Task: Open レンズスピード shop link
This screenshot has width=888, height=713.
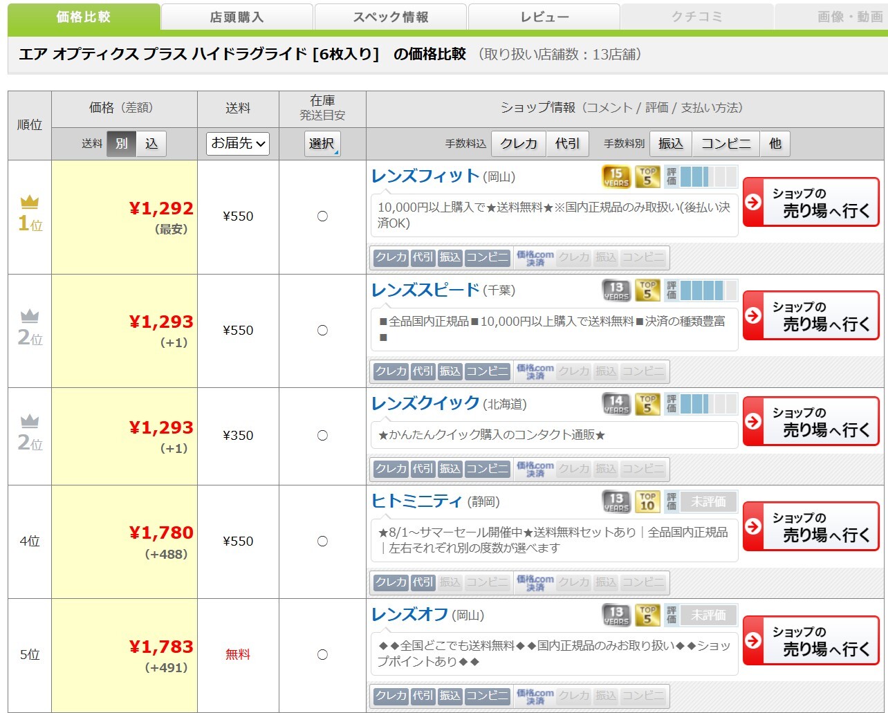Action: [425, 290]
